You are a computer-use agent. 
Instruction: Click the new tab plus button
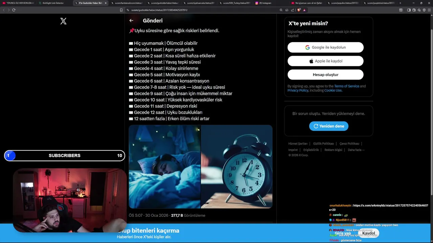pos(400,3)
